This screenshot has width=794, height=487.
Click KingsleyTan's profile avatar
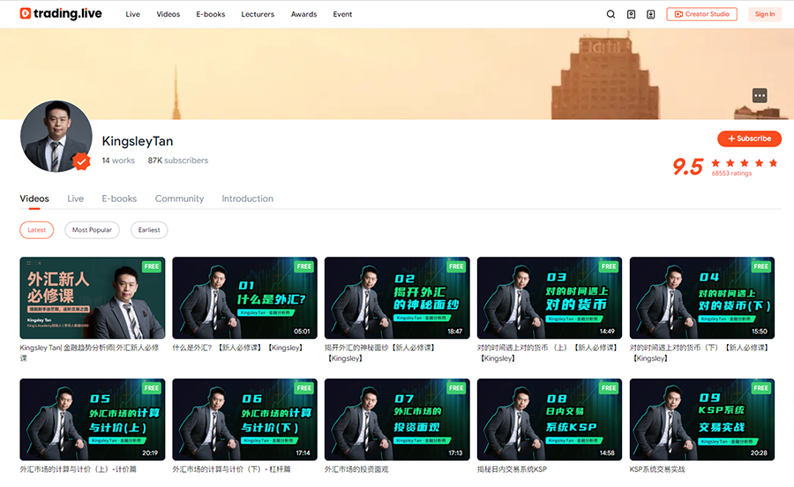tap(56, 136)
